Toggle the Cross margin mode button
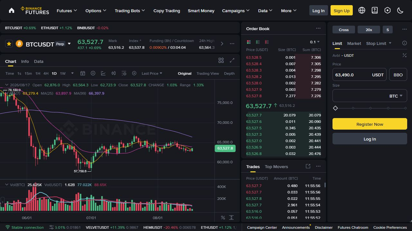The width and height of the screenshot is (412, 231). click(344, 30)
